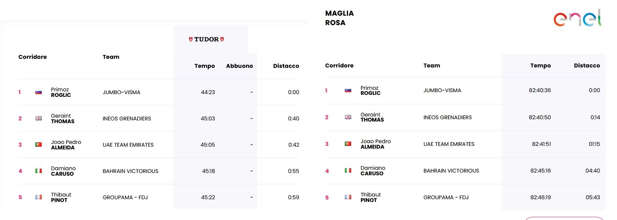This screenshot has width=617, height=220.
Task: Select Joao Pedro Almeida in stage results
Action: (x=66, y=145)
